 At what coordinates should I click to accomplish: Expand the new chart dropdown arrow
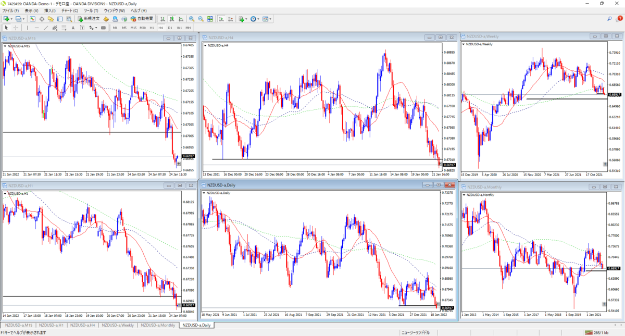point(11,19)
